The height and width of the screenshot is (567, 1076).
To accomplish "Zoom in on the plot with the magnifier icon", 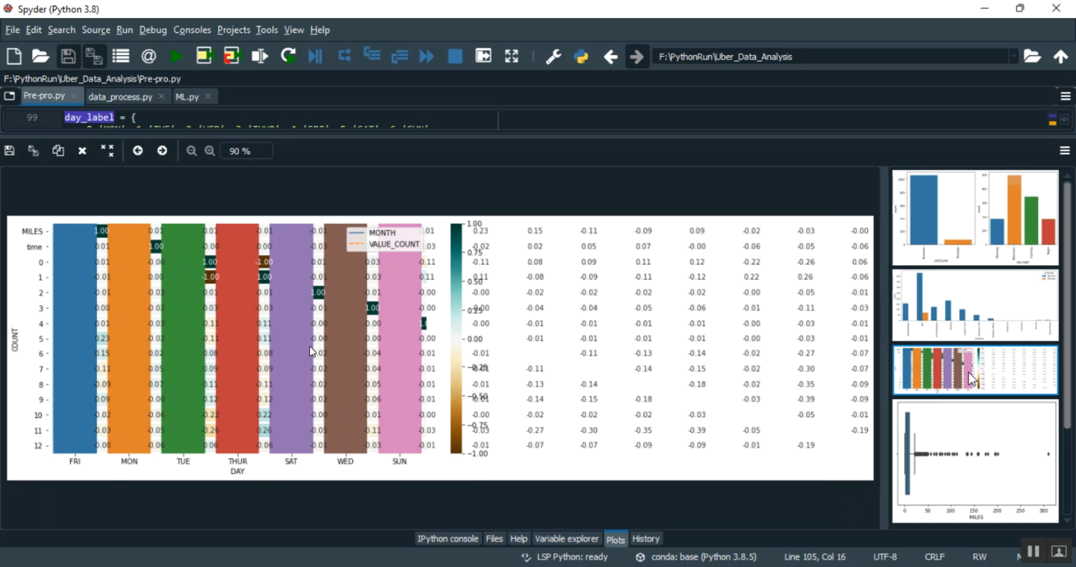I will (209, 151).
